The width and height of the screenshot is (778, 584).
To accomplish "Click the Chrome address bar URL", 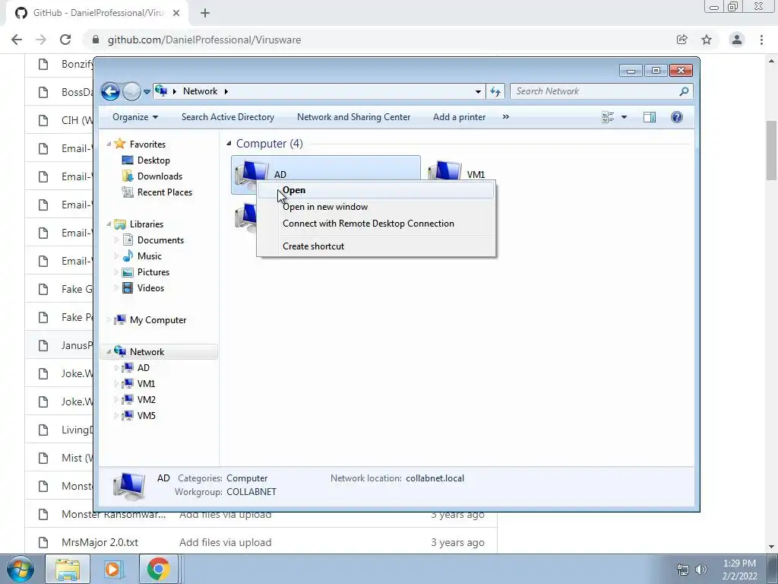I will click(x=204, y=40).
